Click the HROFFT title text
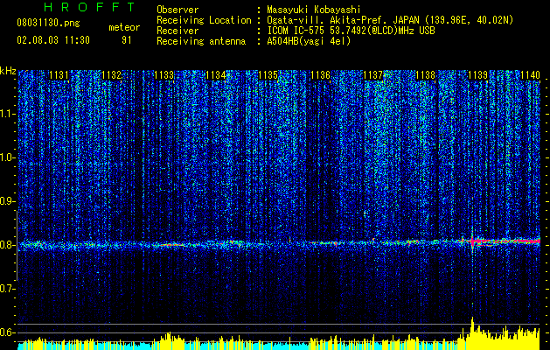This screenshot has width=550, height=350. click(89, 7)
